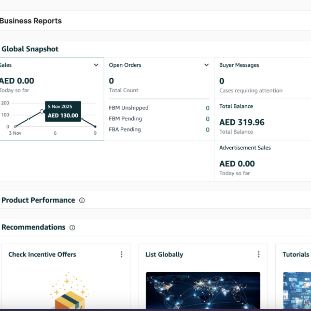Open List Globally card options menu
Viewport: 311px width, 311px height.
coord(259,255)
